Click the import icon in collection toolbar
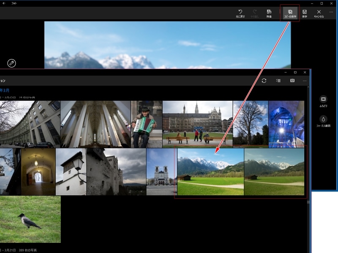The height and width of the screenshot is (253, 338). coord(292,81)
